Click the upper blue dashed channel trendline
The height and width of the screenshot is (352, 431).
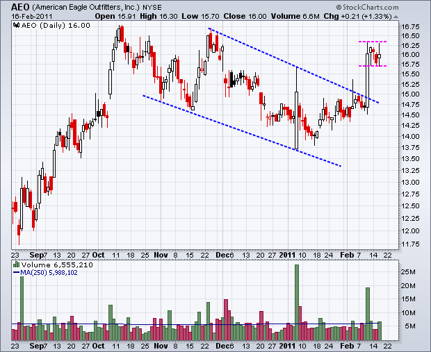pyautogui.click(x=293, y=65)
